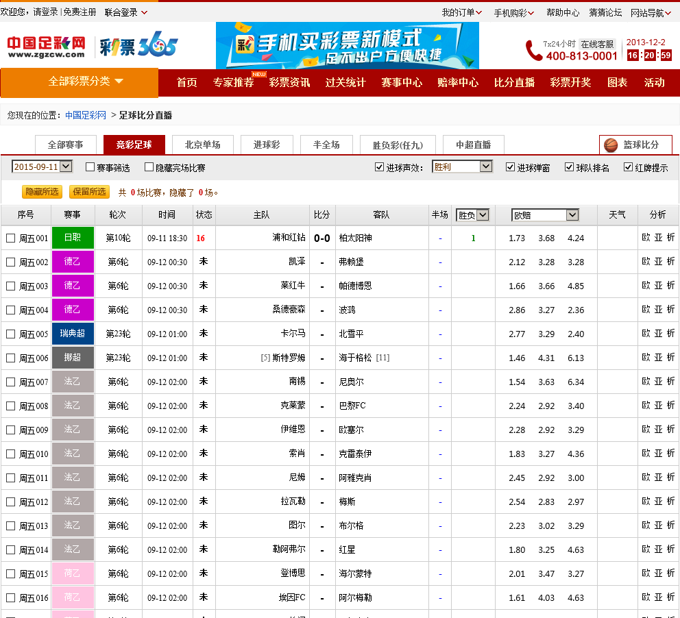This screenshot has height=618, width=680.
Task: Open the 免费注册 link
Action: coord(80,12)
